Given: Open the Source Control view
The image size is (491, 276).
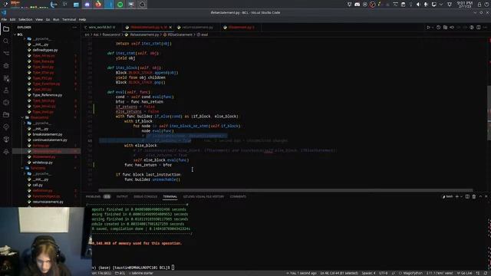Looking at the screenshot, I should pos(6,53).
